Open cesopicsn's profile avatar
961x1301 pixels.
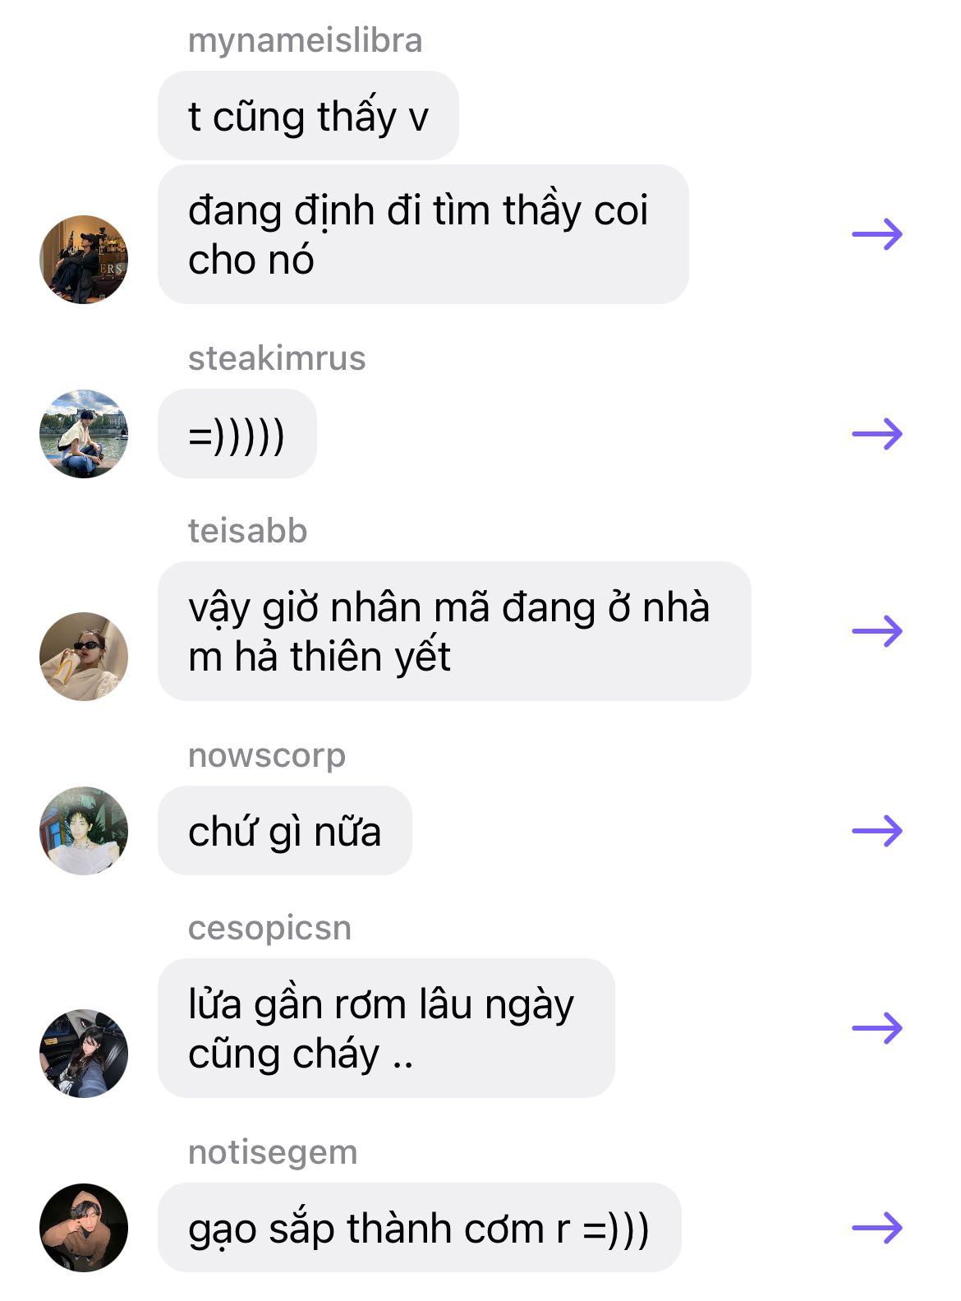click(x=84, y=1054)
